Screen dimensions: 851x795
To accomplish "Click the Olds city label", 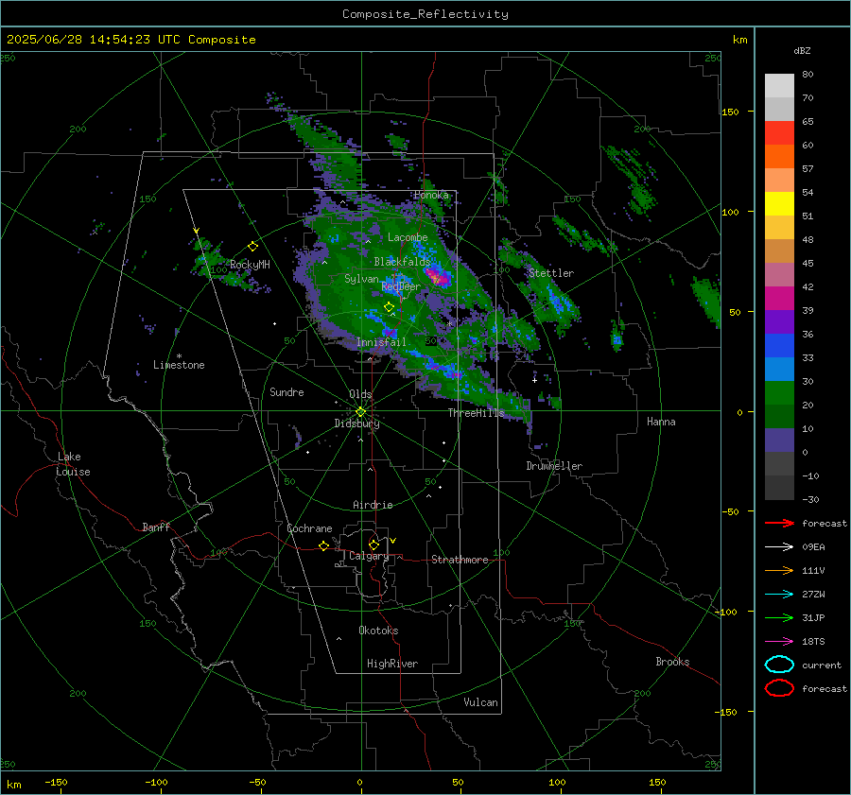I will 360,394.
